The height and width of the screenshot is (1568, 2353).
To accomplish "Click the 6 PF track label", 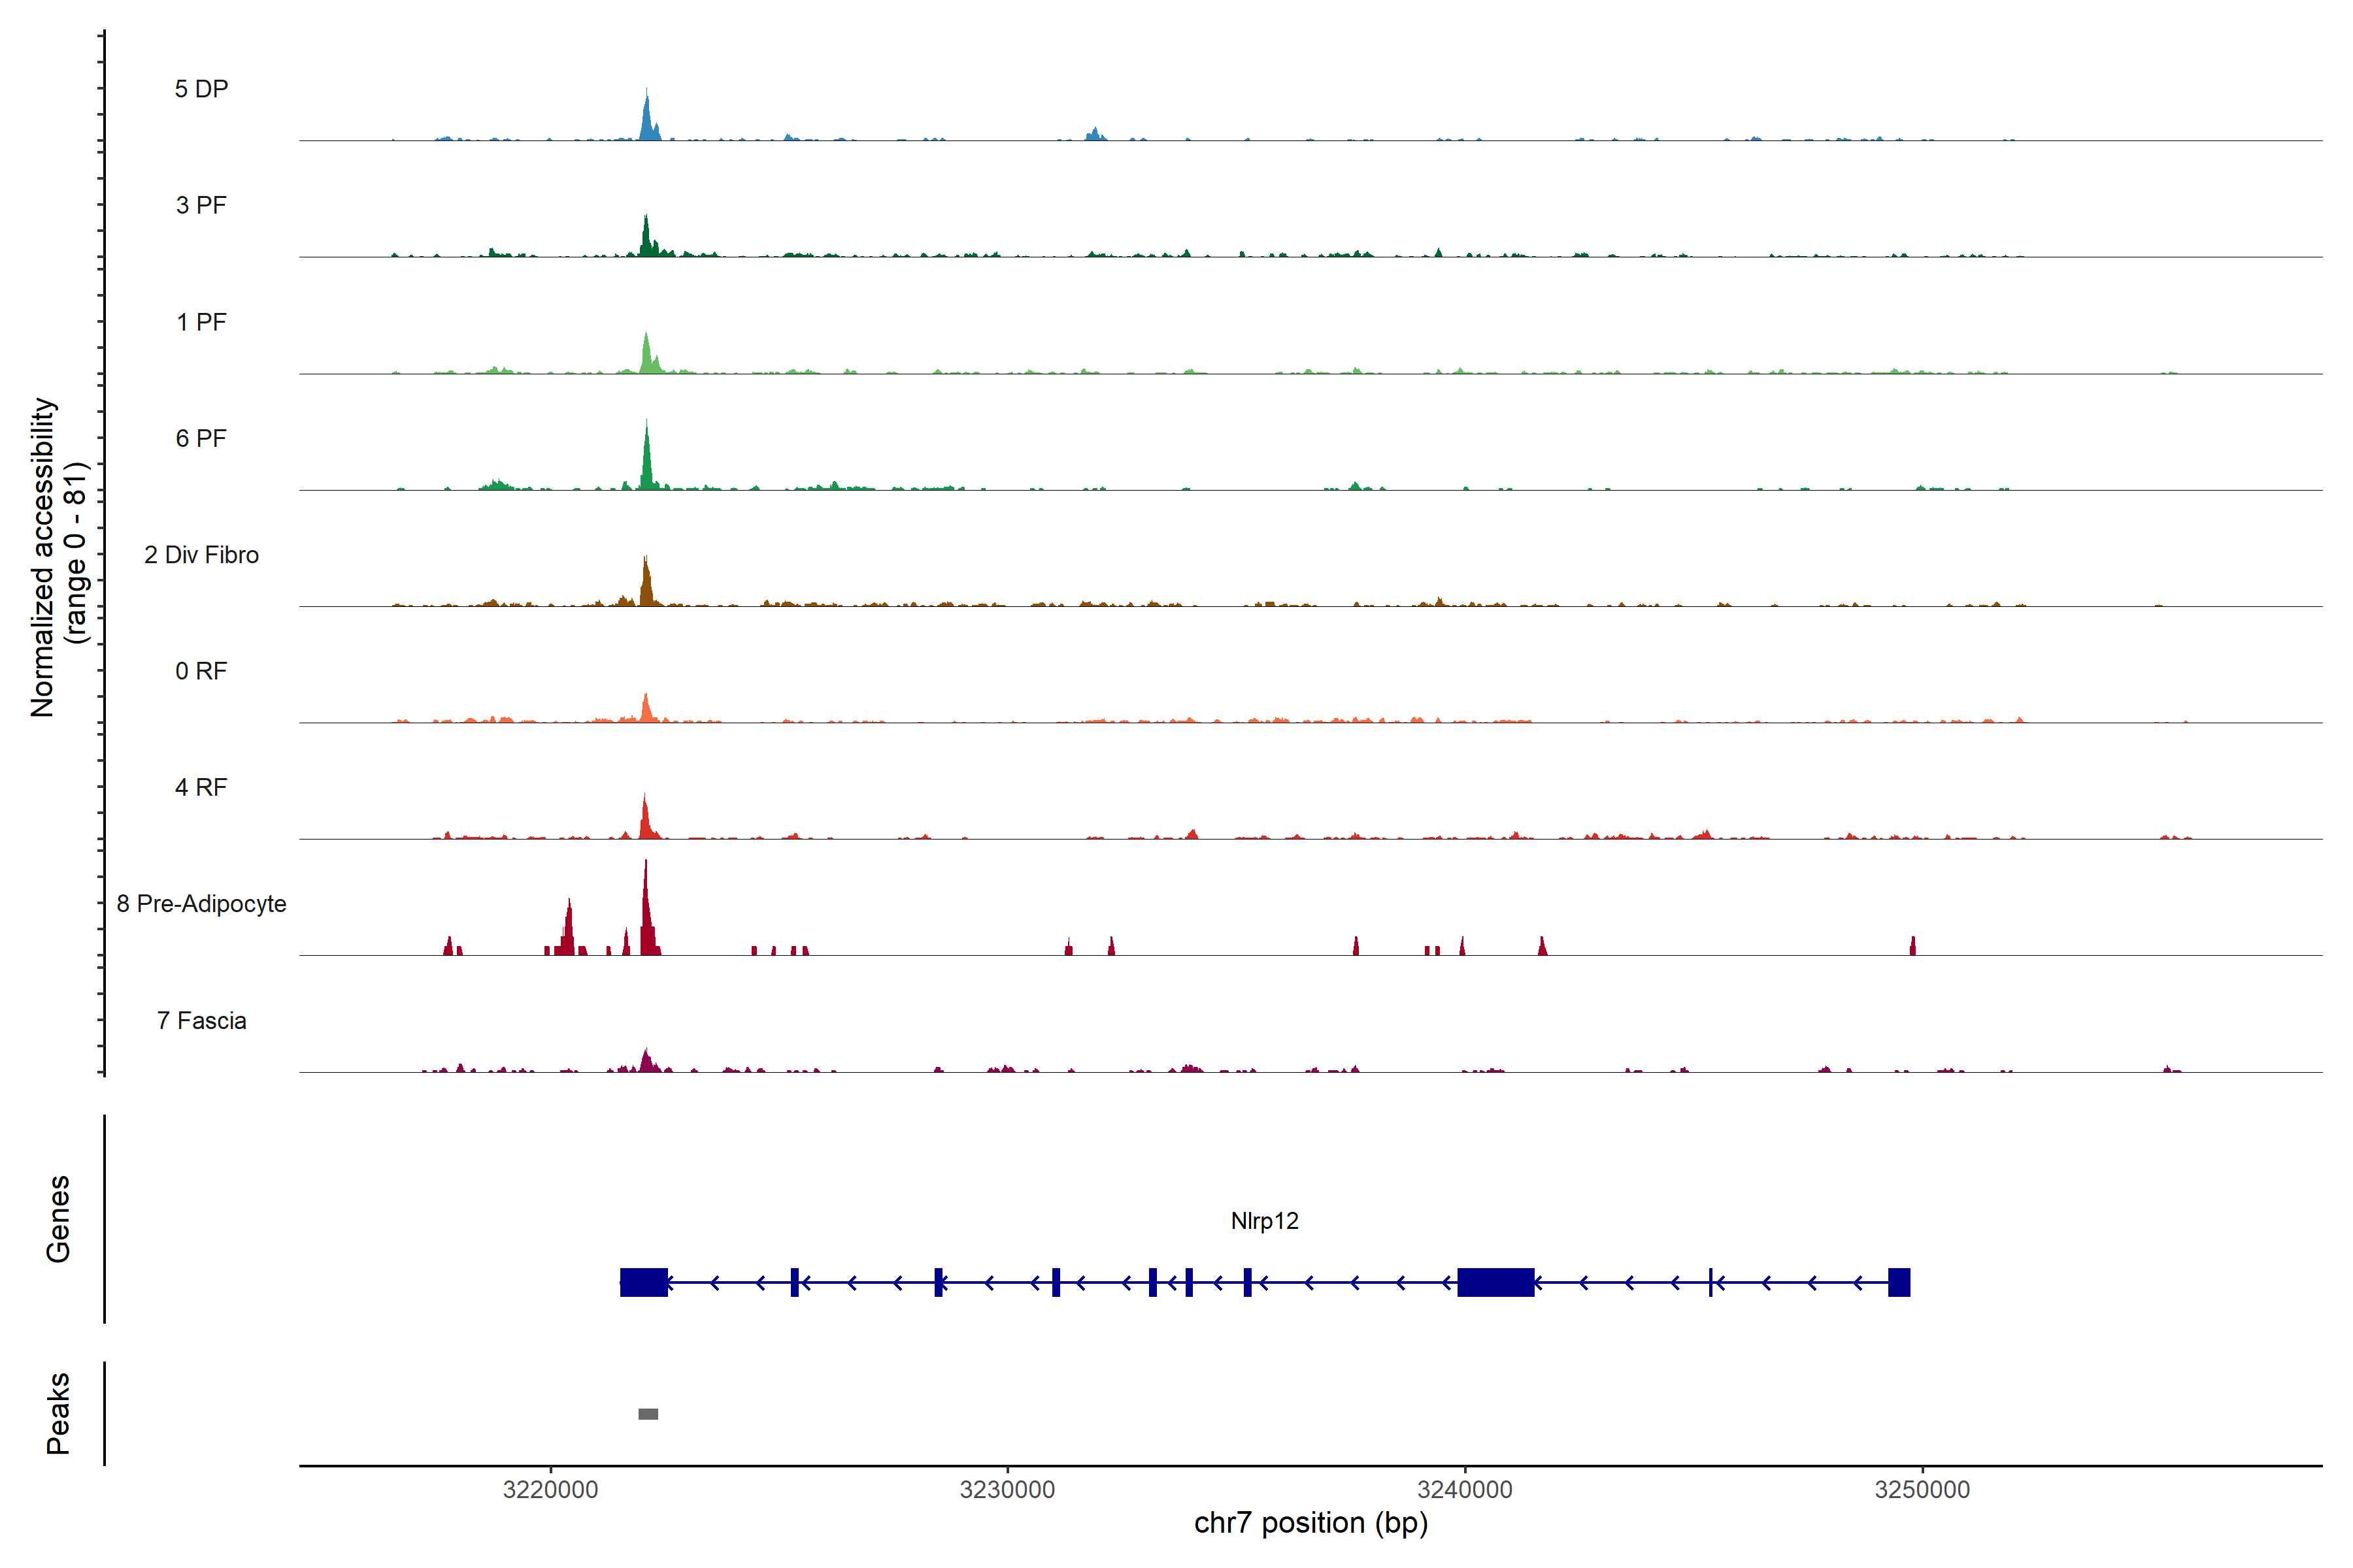I will point(201,438).
